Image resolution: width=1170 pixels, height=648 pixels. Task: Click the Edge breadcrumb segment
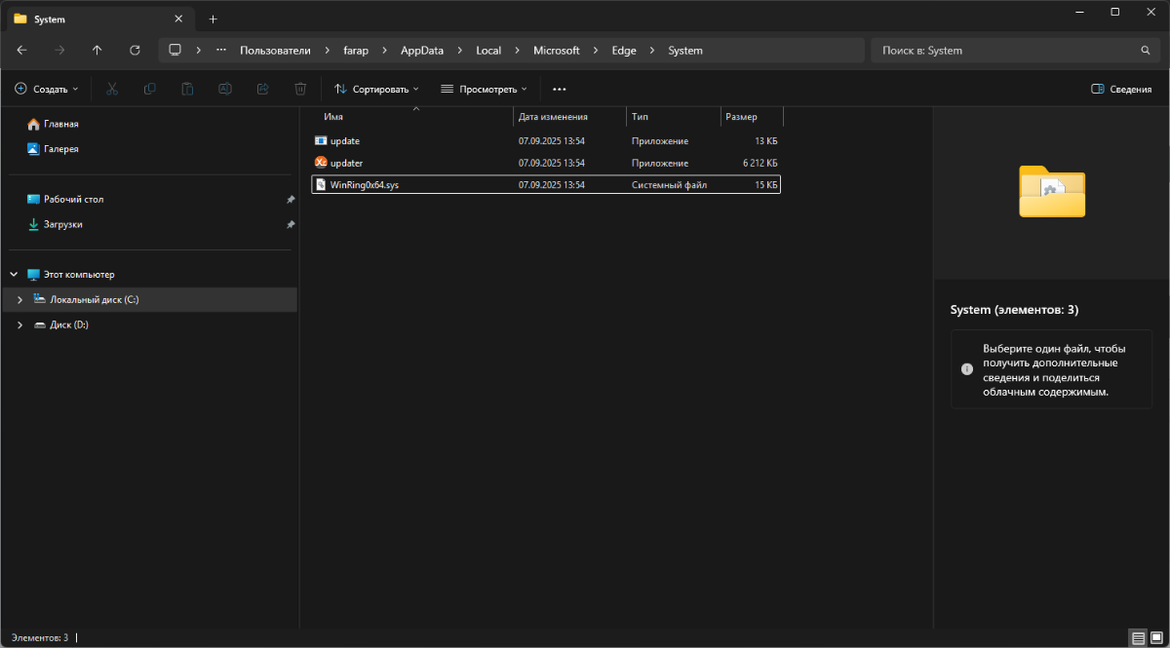(624, 50)
